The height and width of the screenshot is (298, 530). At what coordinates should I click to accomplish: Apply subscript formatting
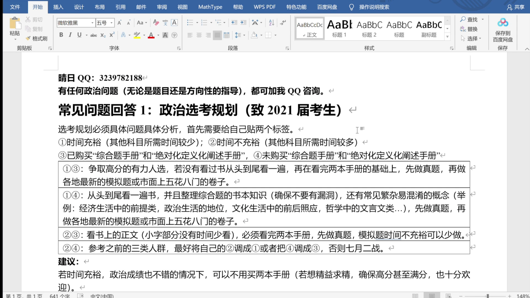pyautogui.click(x=103, y=35)
